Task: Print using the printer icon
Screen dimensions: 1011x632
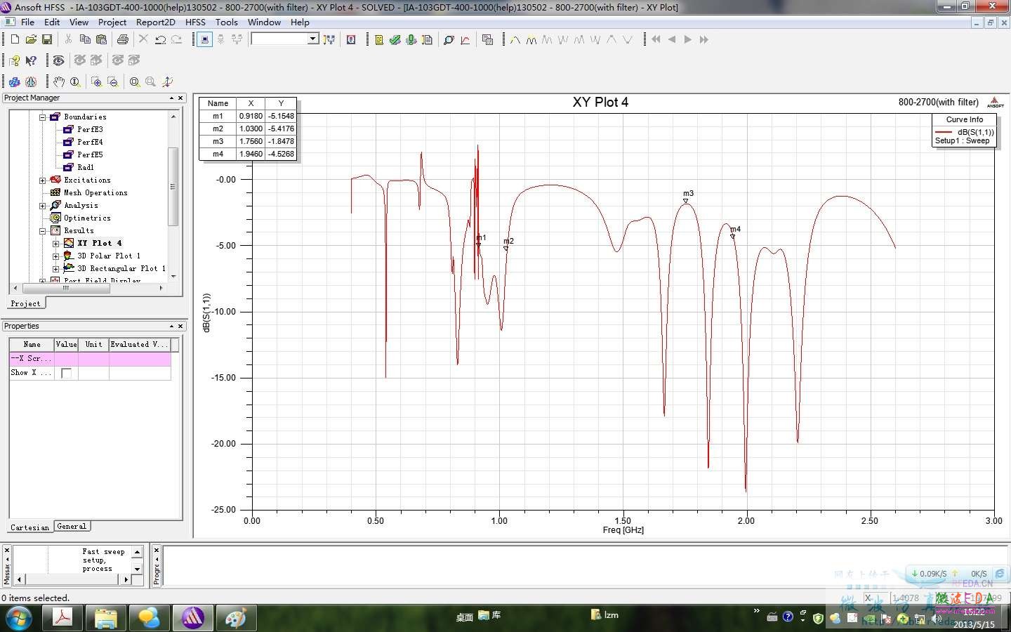Action: [x=123, y=39]
